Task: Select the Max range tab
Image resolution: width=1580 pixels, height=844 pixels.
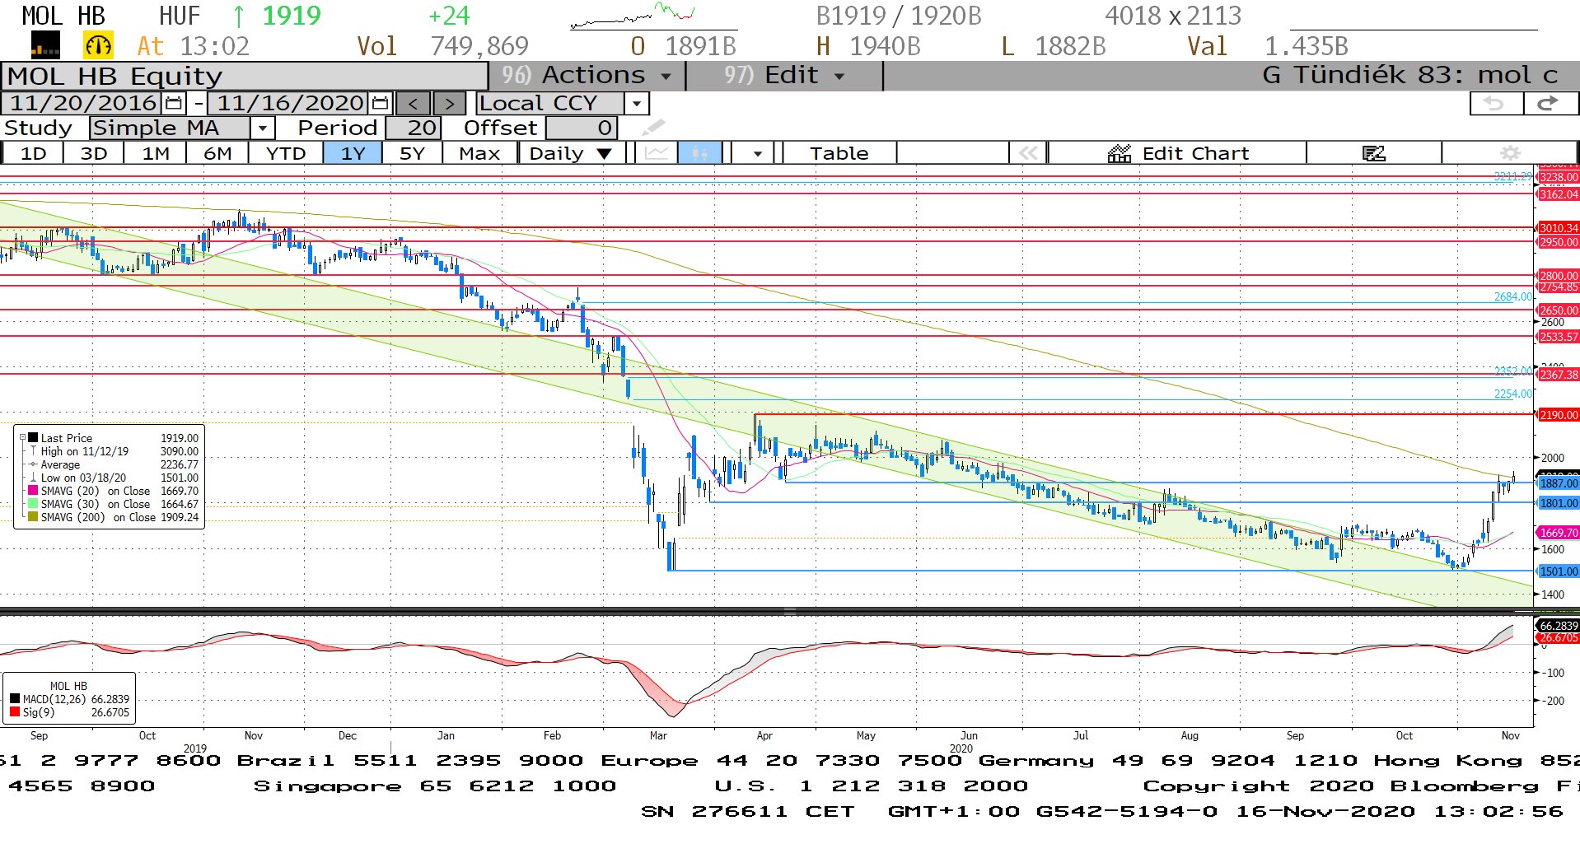Action: coord(479,153)
